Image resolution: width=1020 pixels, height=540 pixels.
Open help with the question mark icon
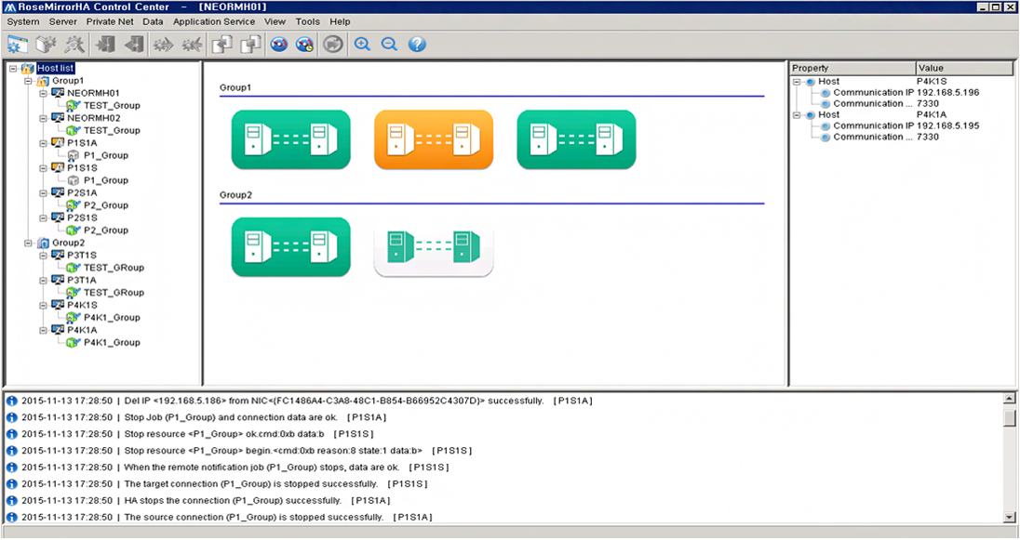click(418, 45)
